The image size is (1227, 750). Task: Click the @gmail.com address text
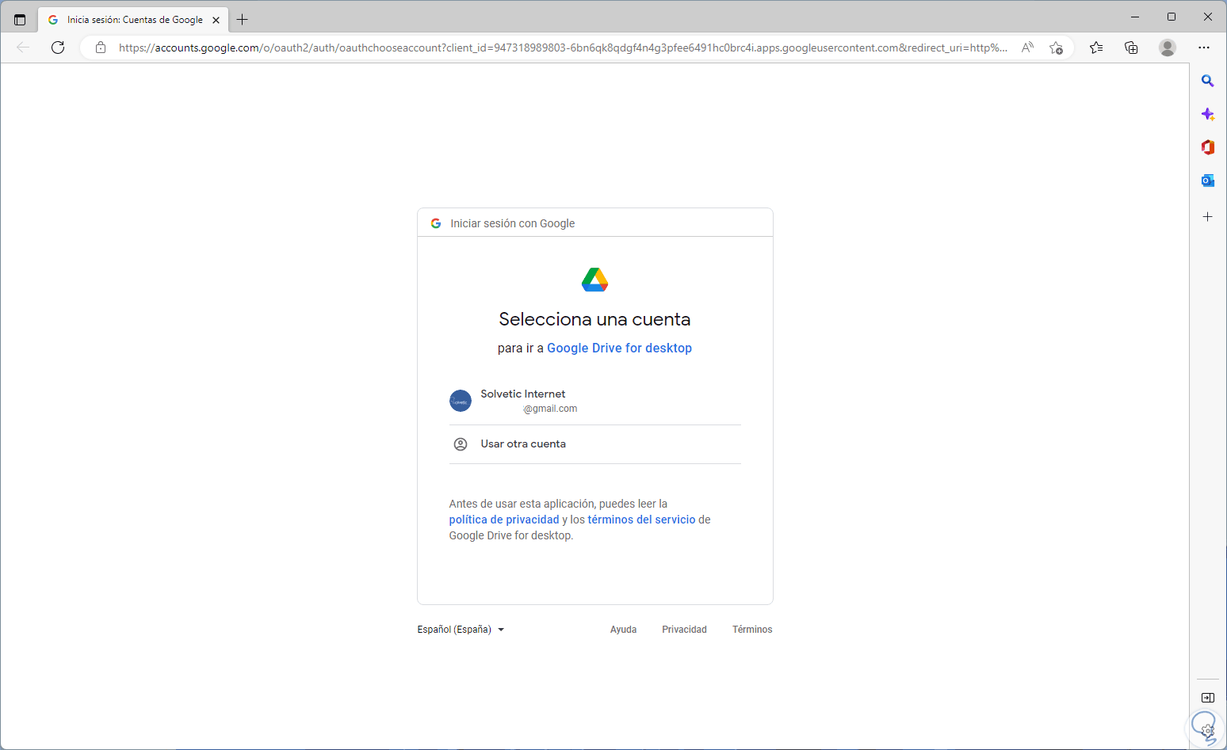point(550,409)
